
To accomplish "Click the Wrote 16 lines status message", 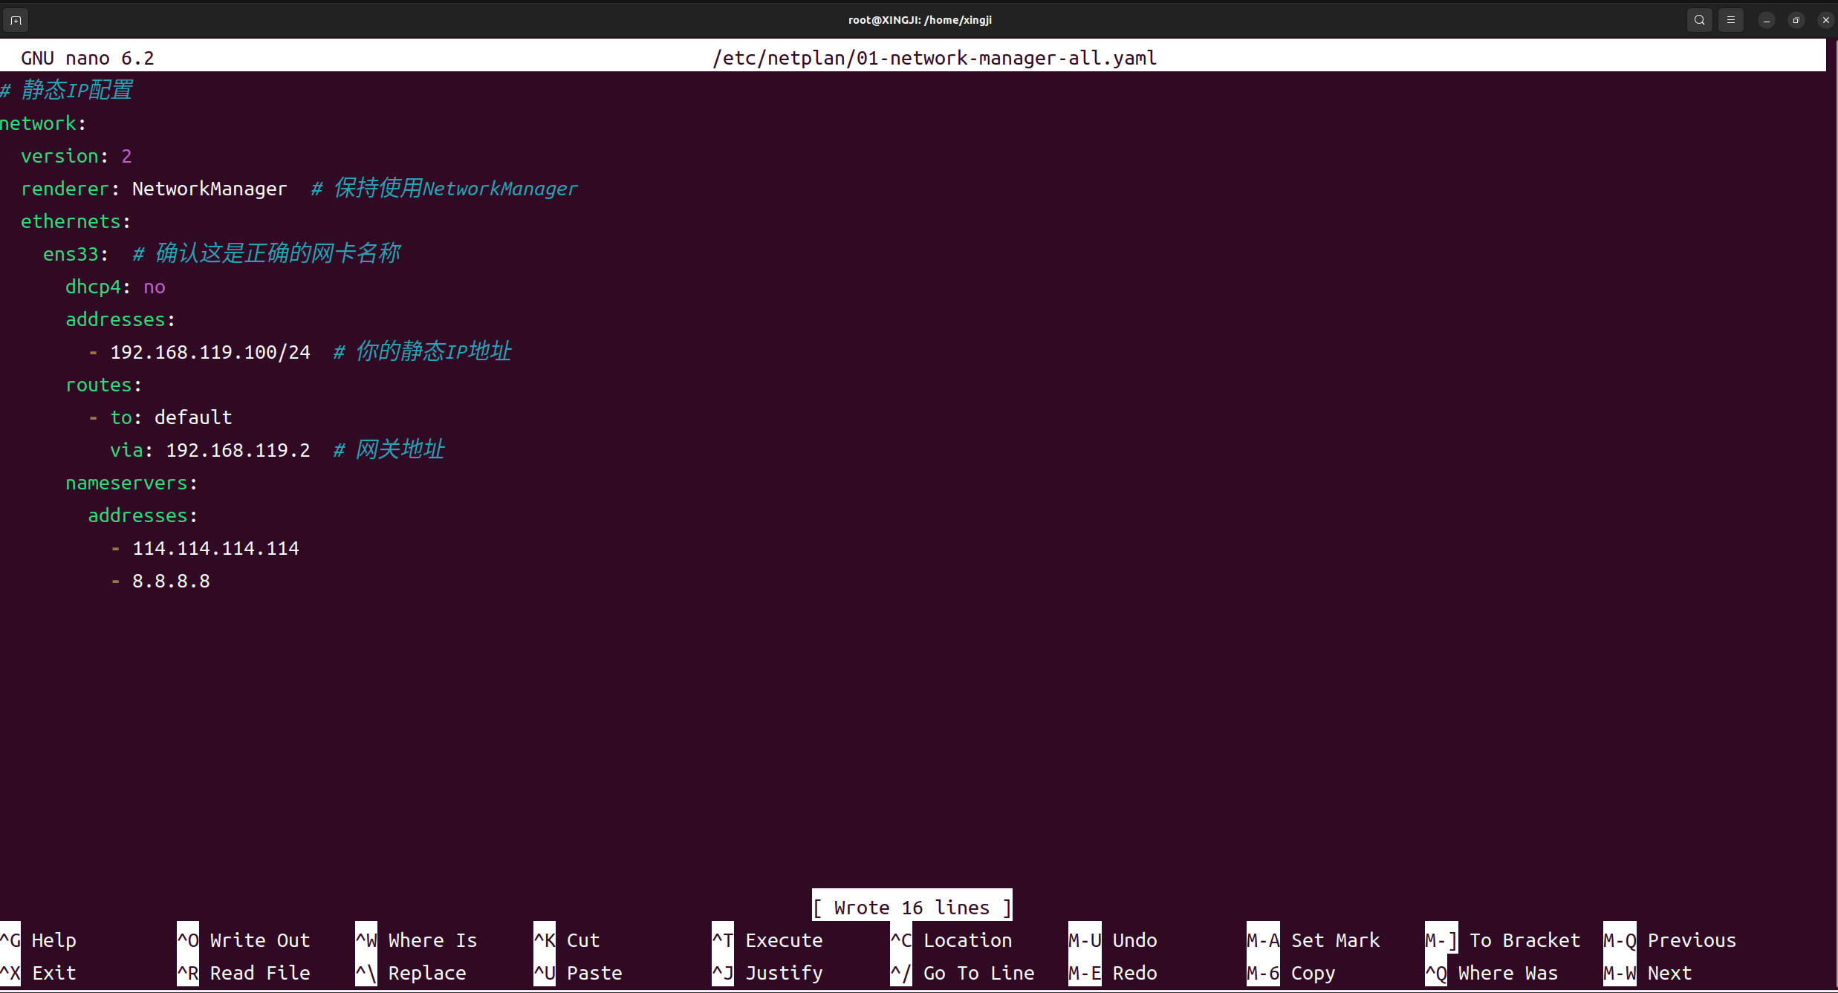I will [912, 908].
